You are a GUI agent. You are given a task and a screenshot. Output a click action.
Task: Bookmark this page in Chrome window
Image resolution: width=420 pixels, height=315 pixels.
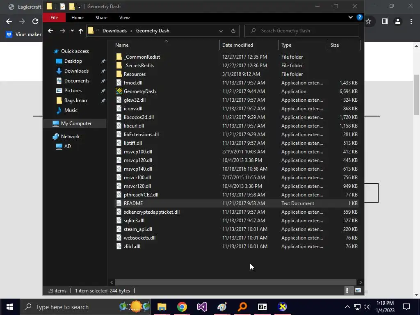(x=368, y=21)
